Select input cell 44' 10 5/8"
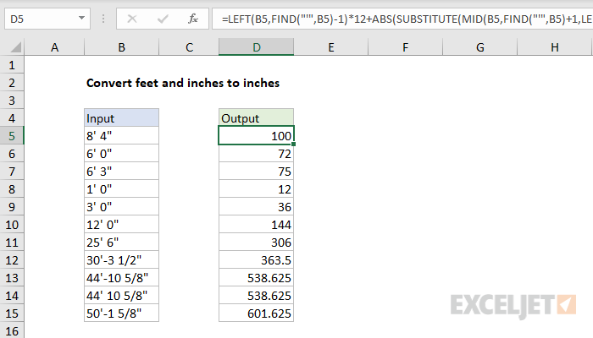The height and width of the screenshot is (338, 593). tap(121, 296)
